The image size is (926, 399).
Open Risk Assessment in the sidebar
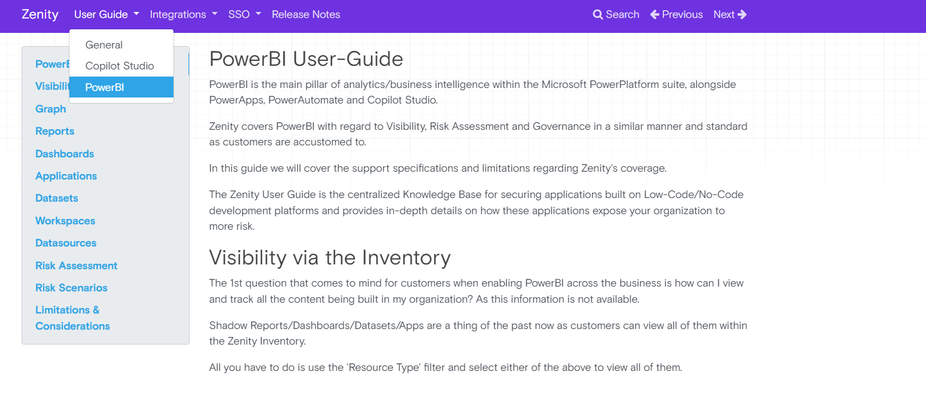coord(76,266)
